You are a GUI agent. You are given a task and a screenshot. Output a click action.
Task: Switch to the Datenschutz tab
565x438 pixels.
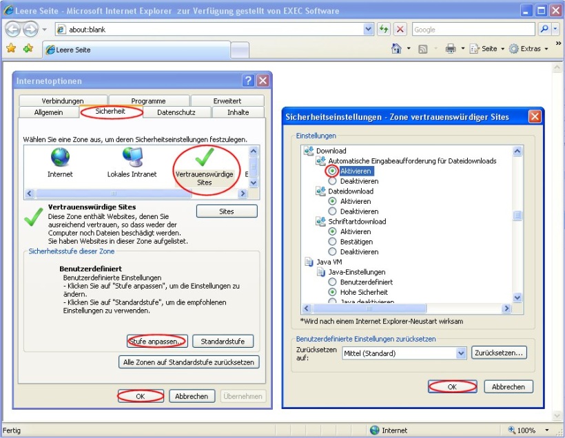176,112
